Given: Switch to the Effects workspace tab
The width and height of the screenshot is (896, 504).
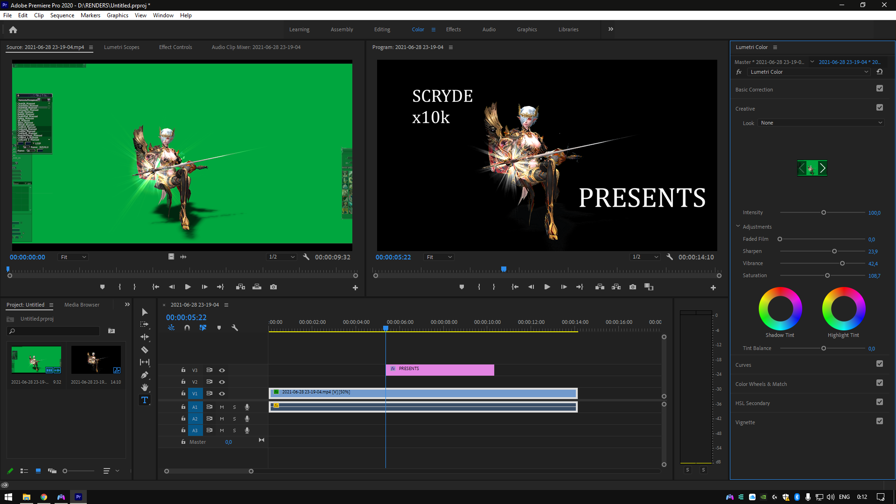Looking at the screenshot, I should tap(453, 29).
